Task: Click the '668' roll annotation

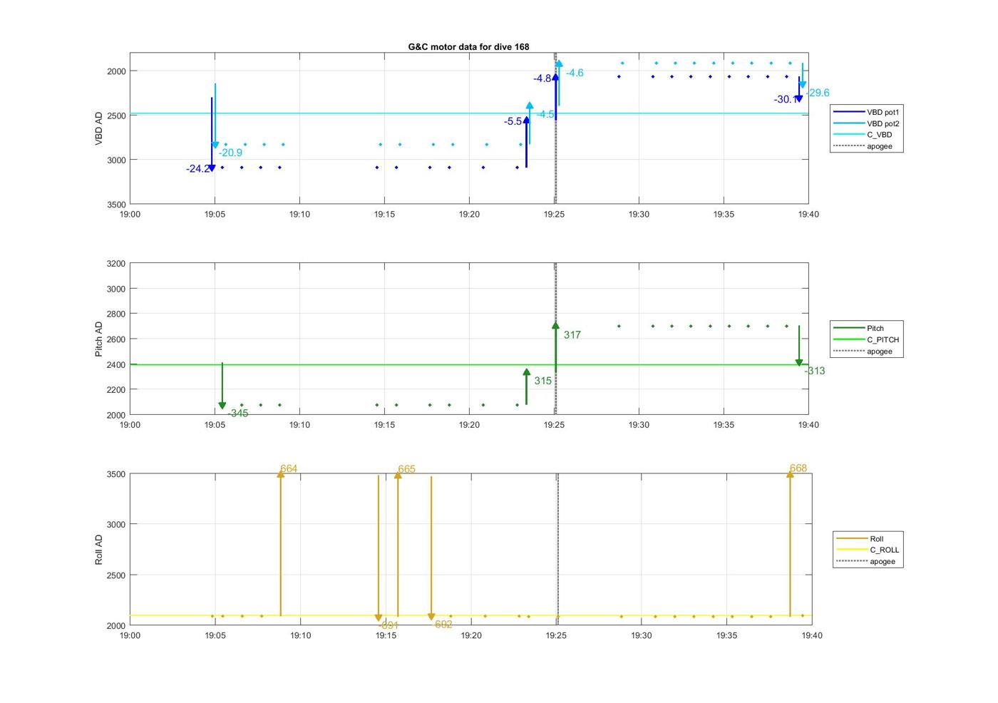Action: (x=798, y=468)
